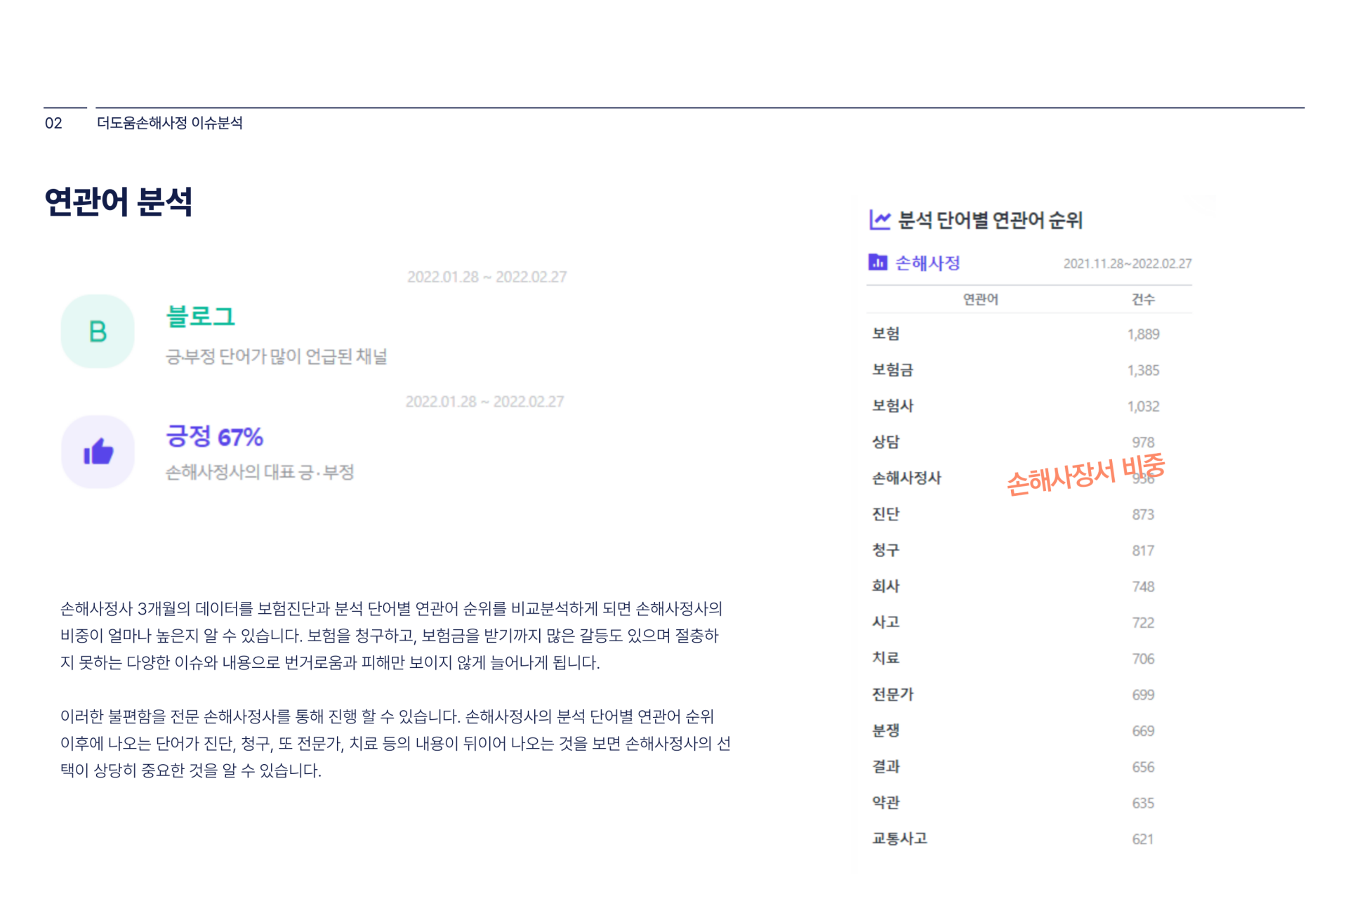The height and width of the screenshot is (899, 1348).
Task: Click the 긍정 67% heading
Action: pyautogui.click(x=214, y=437)
